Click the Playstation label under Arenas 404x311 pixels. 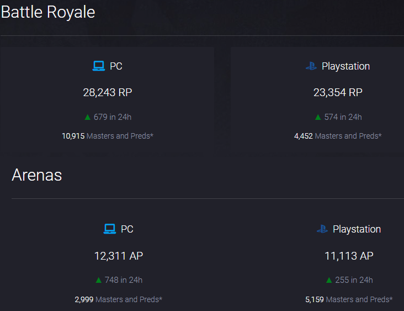point(357,229)
